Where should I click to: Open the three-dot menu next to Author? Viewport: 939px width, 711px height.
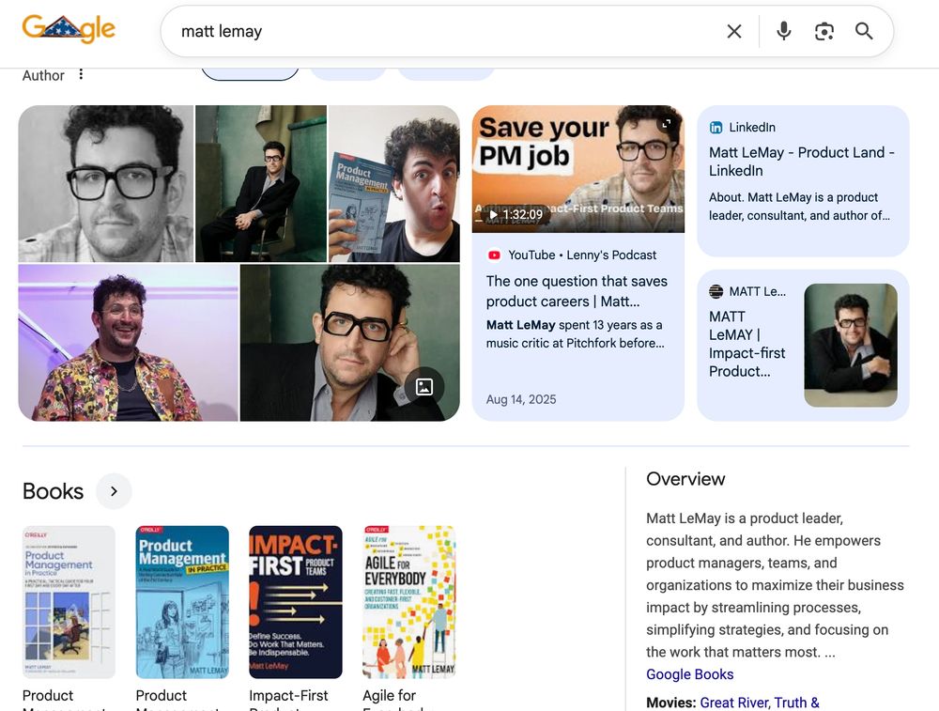click(81, 74)
